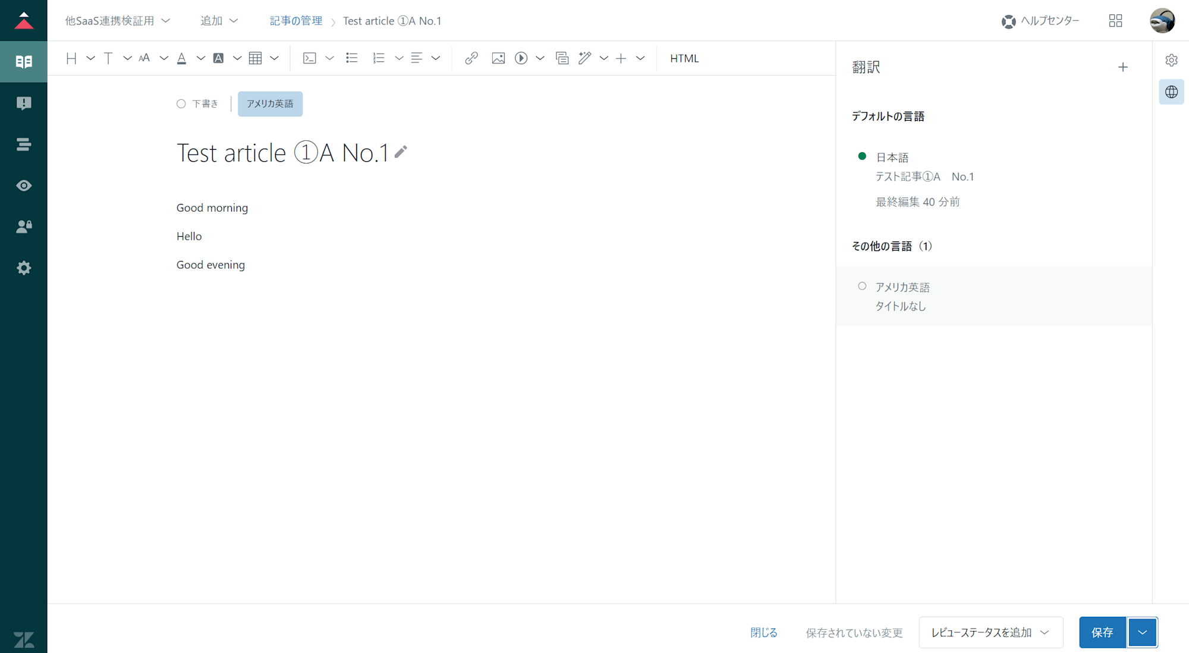Click the text alignment icon
The image size is (1189, 653).
click(x=417, y=58)
